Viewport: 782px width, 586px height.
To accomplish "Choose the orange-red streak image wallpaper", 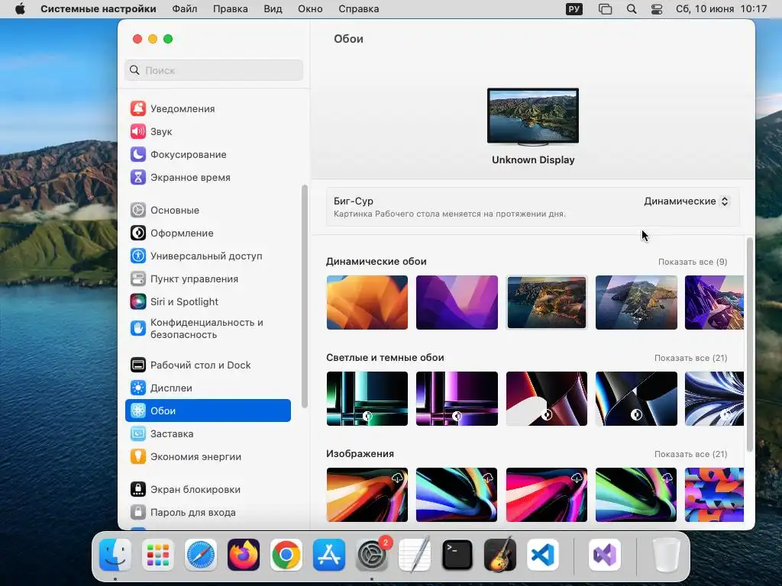I will coord(367,494).
